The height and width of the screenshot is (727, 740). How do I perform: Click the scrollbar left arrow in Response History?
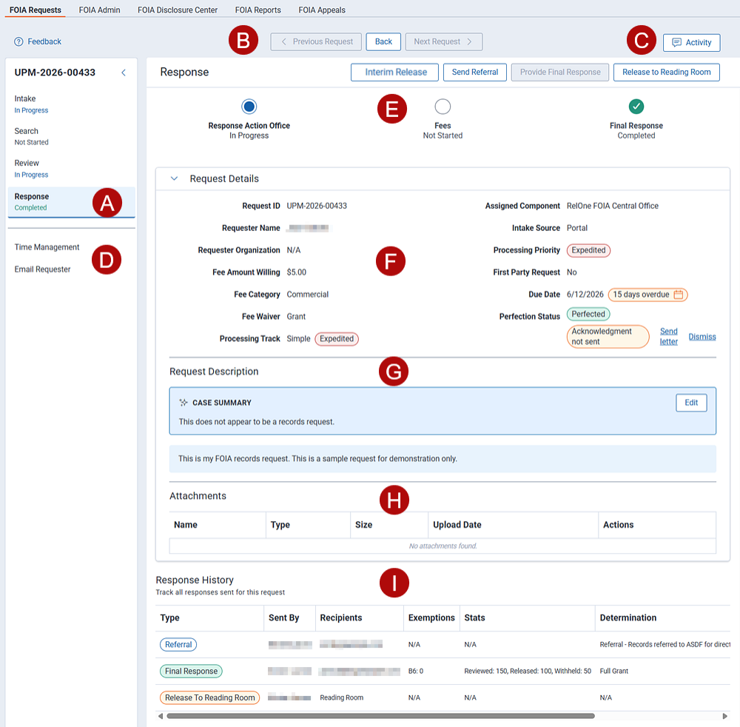161,716
